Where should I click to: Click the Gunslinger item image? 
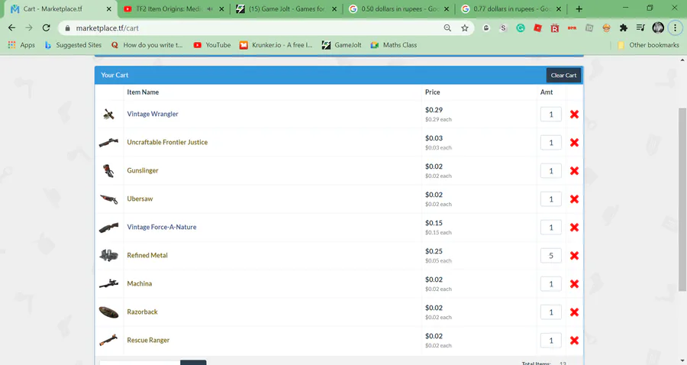pyautogui.click(x=108, y=171)
